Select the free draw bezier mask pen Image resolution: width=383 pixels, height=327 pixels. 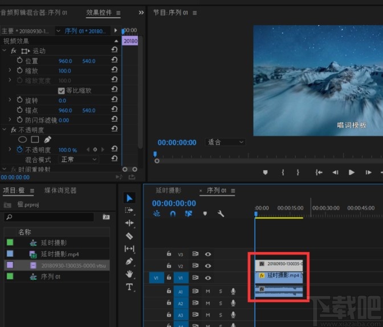click(x=47, y=139)
